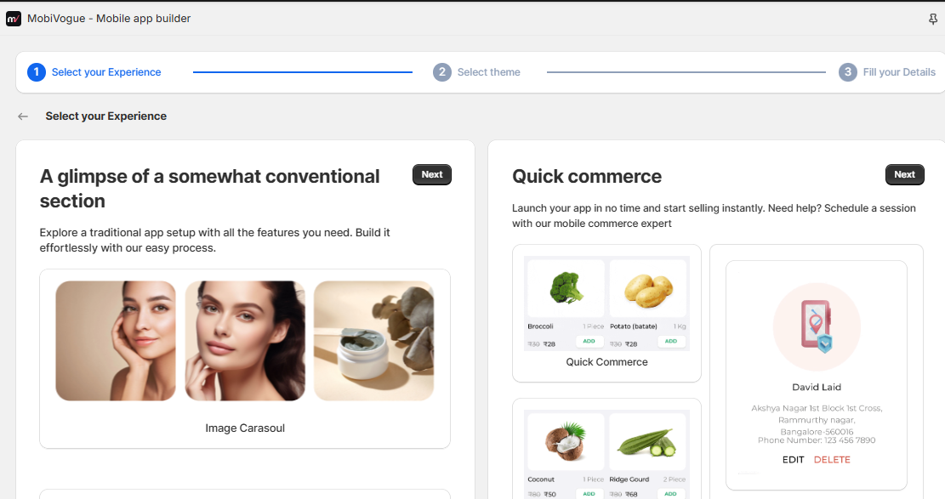Click the Select your Experience page title

click(106, 116)
